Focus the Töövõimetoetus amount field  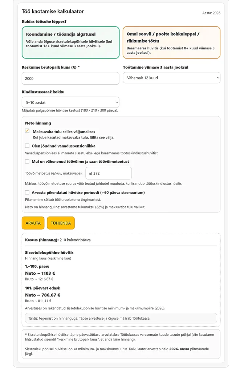point(108,173)
